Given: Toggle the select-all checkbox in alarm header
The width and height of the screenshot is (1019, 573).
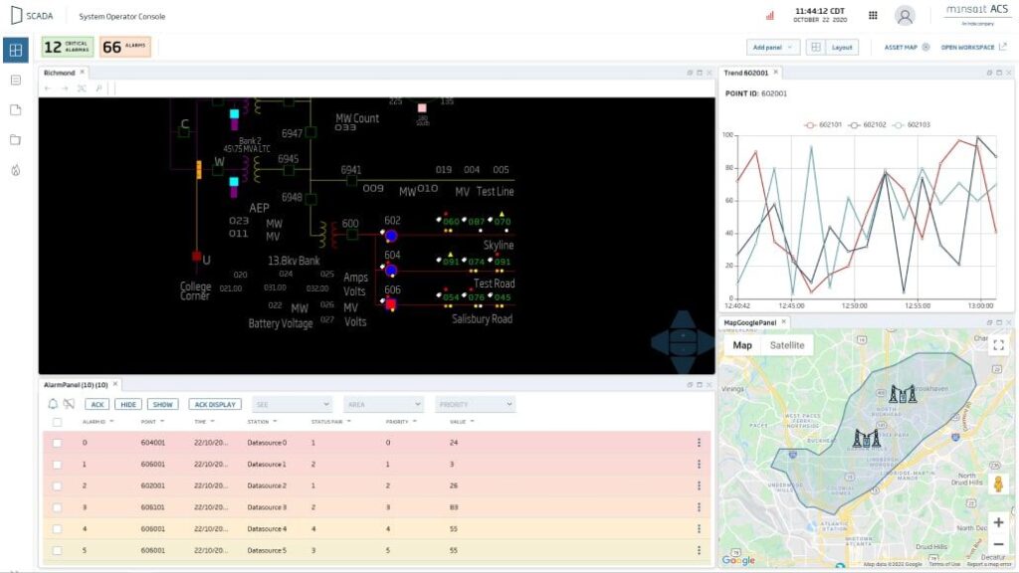Looking at the screenshot, I should 57,422.
